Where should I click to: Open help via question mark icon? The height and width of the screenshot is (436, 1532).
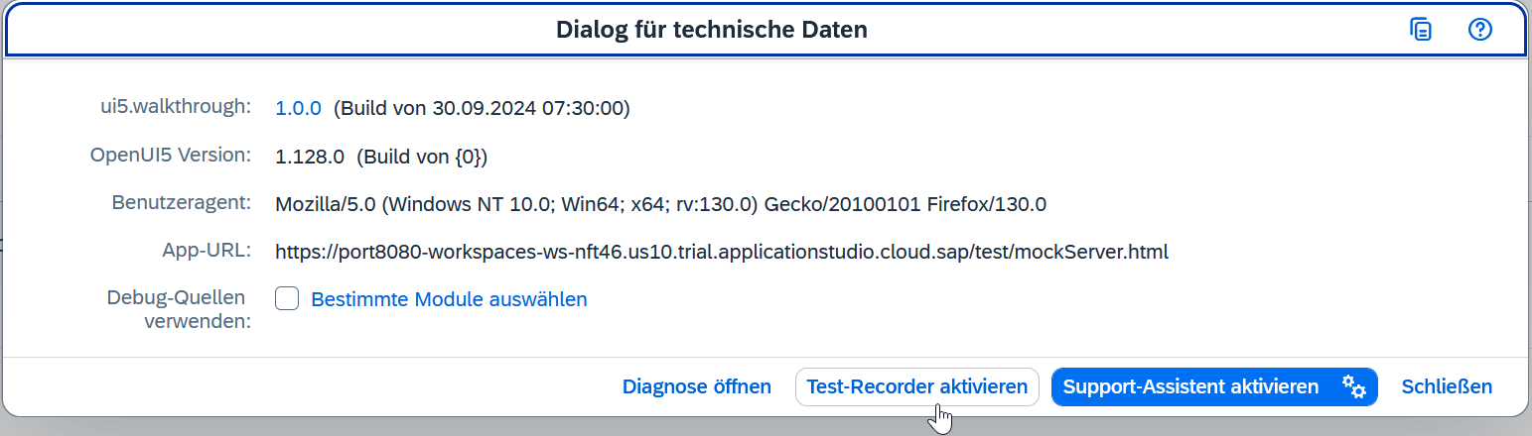coord(1480,30)
